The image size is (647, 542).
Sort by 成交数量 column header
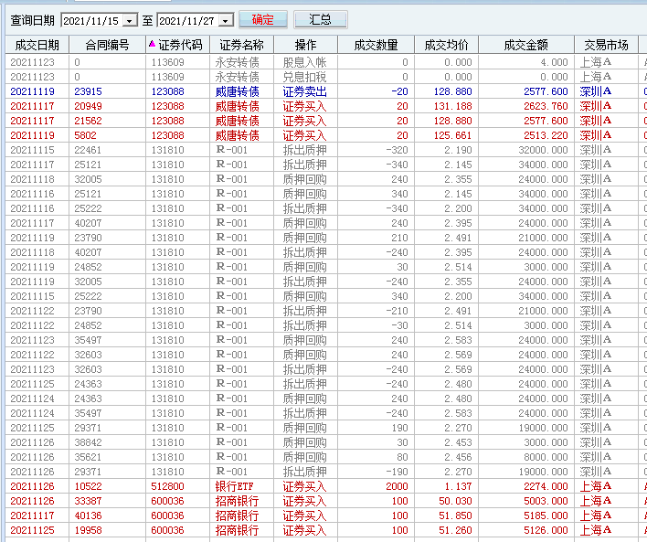[x=375, y=45]
